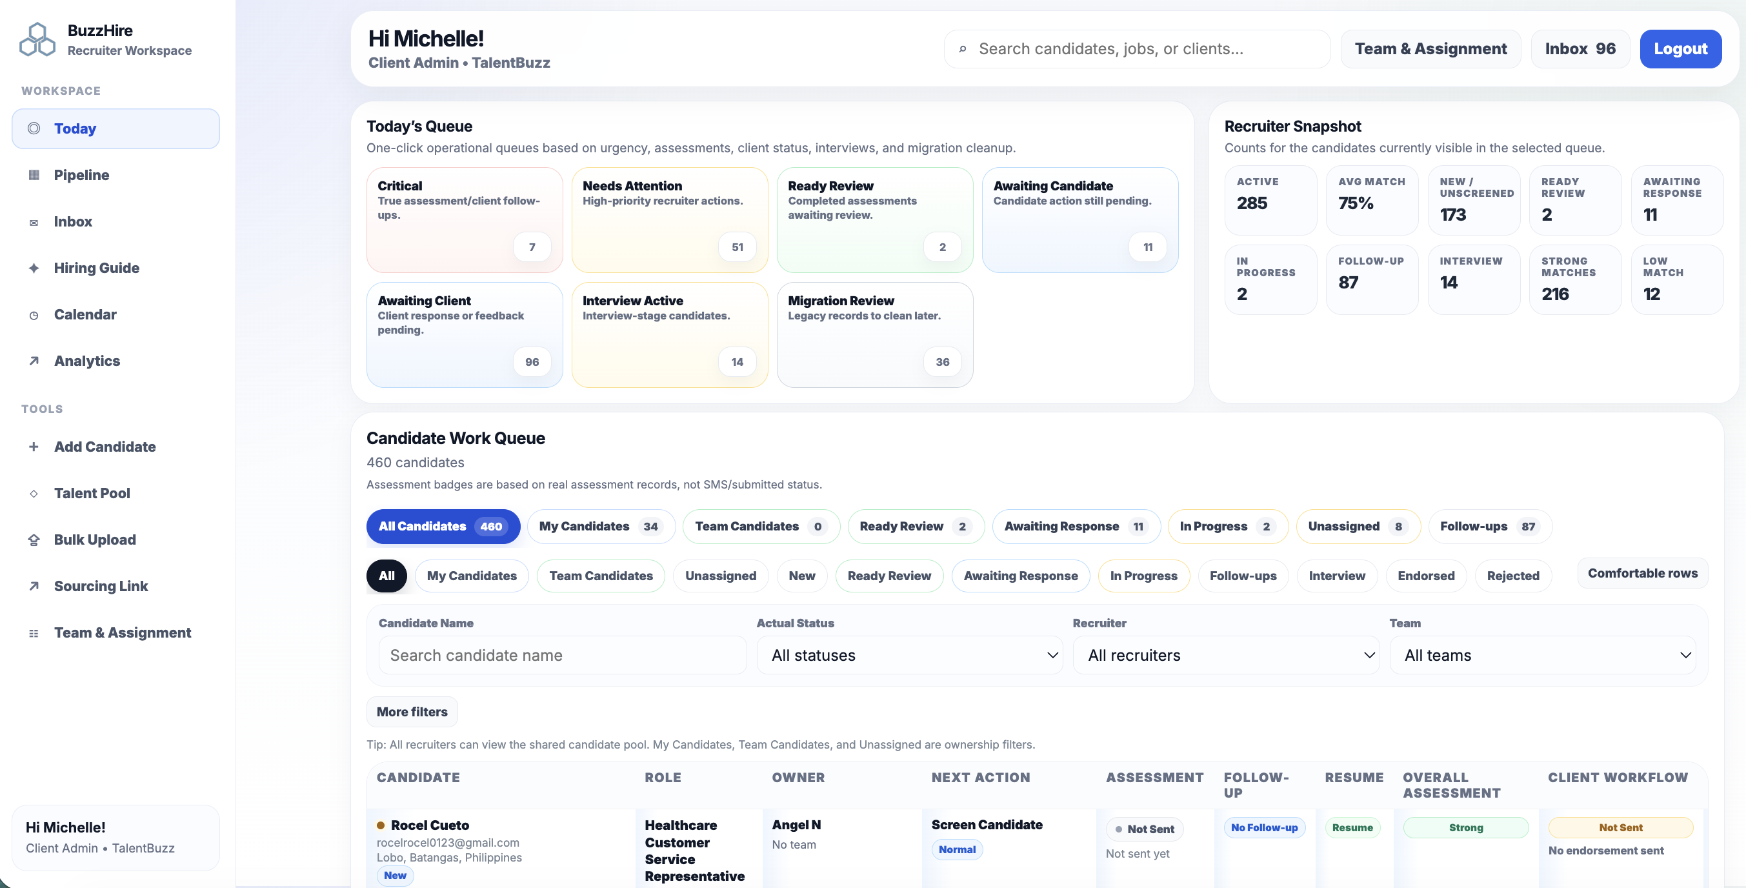Select Team Candidates 0 tab

(761, 526)
